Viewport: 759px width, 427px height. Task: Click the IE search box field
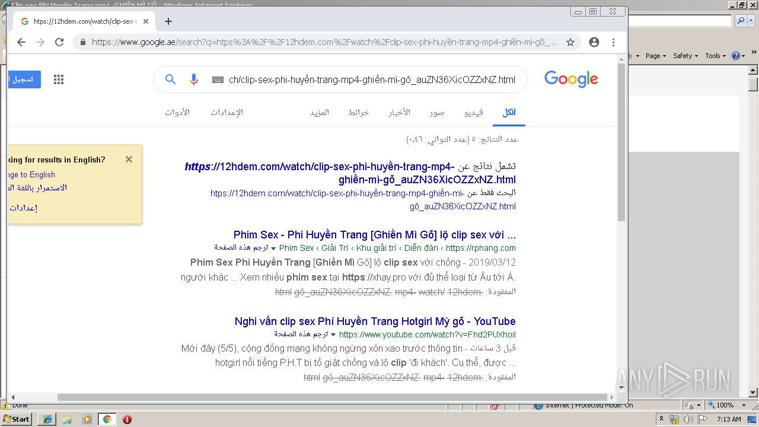681,21
